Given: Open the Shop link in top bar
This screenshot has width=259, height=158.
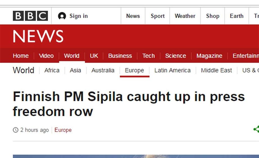Looking at the screenshot, I should click(x=213, y=16).
